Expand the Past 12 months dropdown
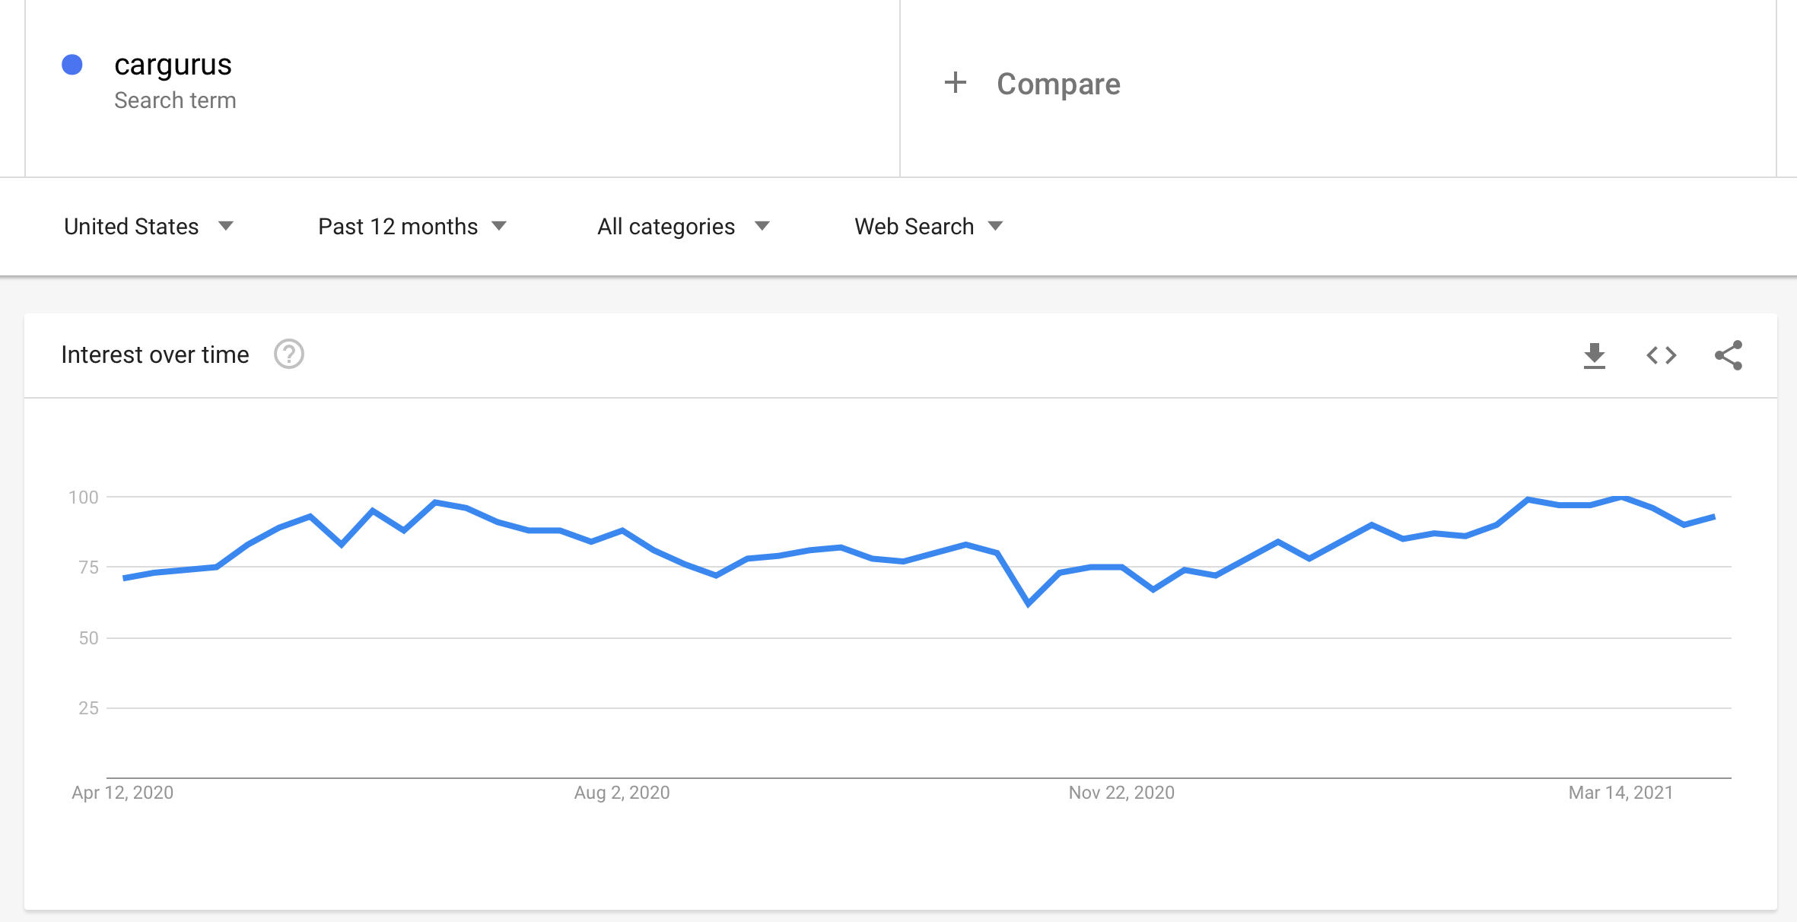The image size is (1797, 922). (412, 227)
